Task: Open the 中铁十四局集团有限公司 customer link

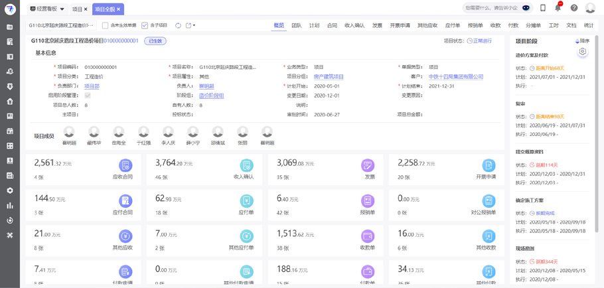Action: click(x=455, y=77)
